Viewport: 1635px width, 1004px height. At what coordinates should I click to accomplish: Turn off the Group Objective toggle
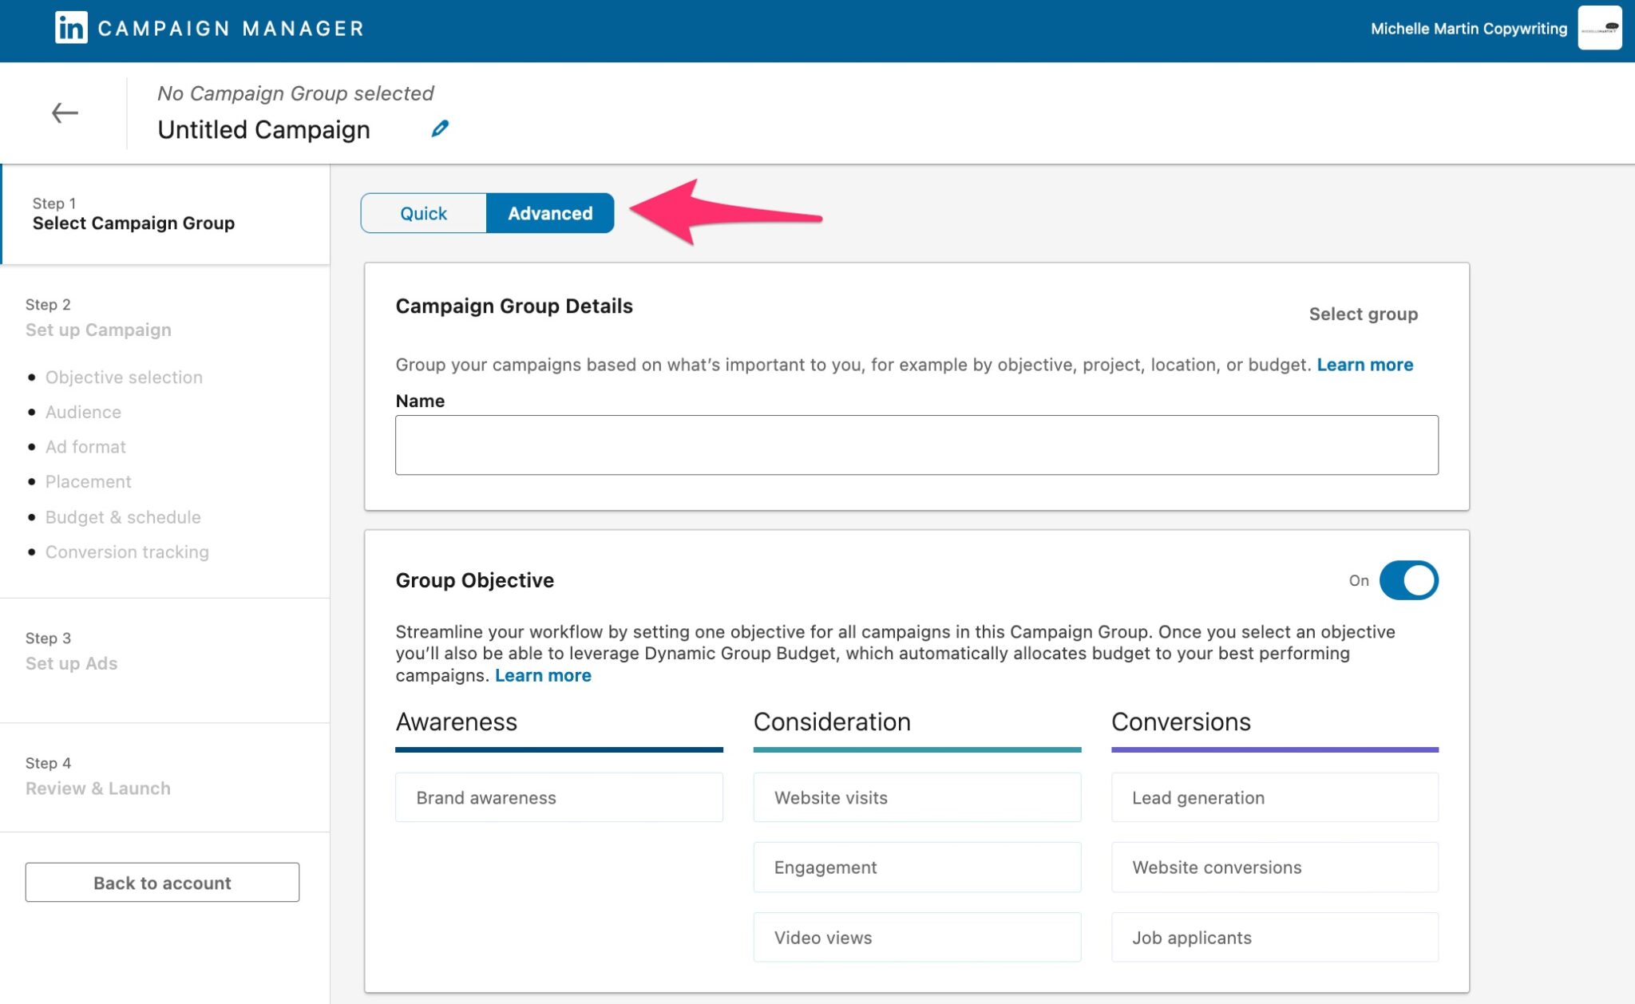click(1409, 580)
